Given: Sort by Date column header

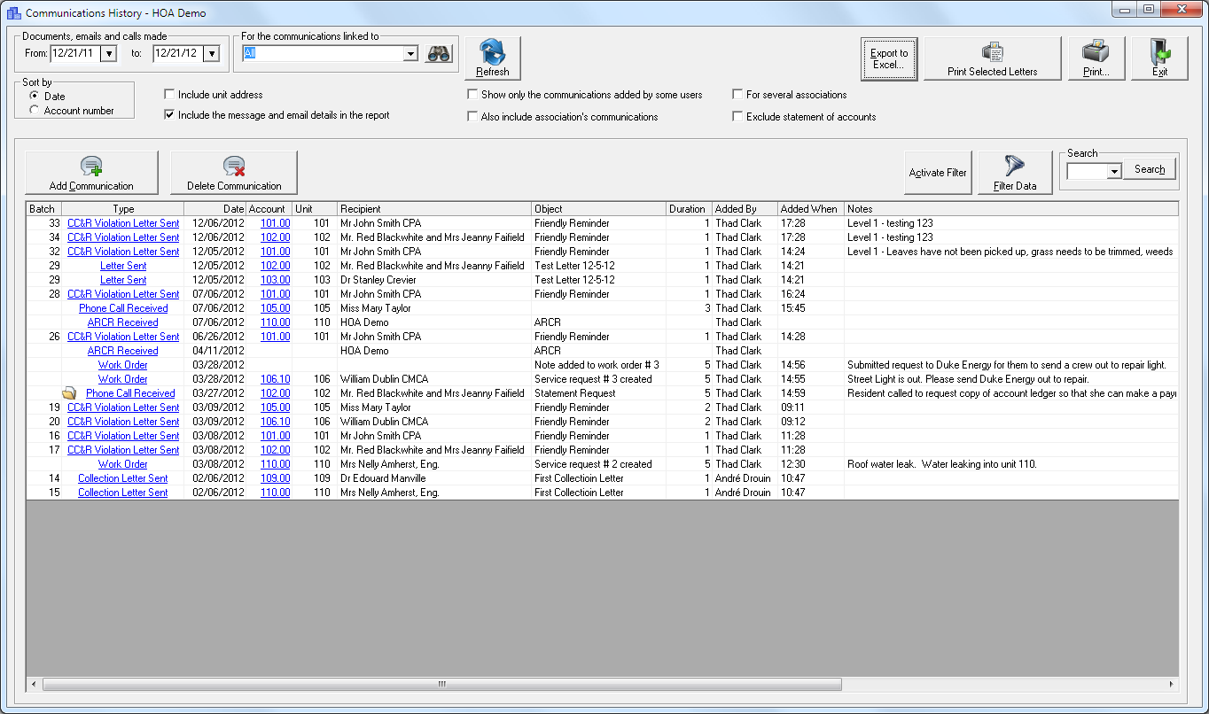Looking at the screenshot, I should point(215,209).
